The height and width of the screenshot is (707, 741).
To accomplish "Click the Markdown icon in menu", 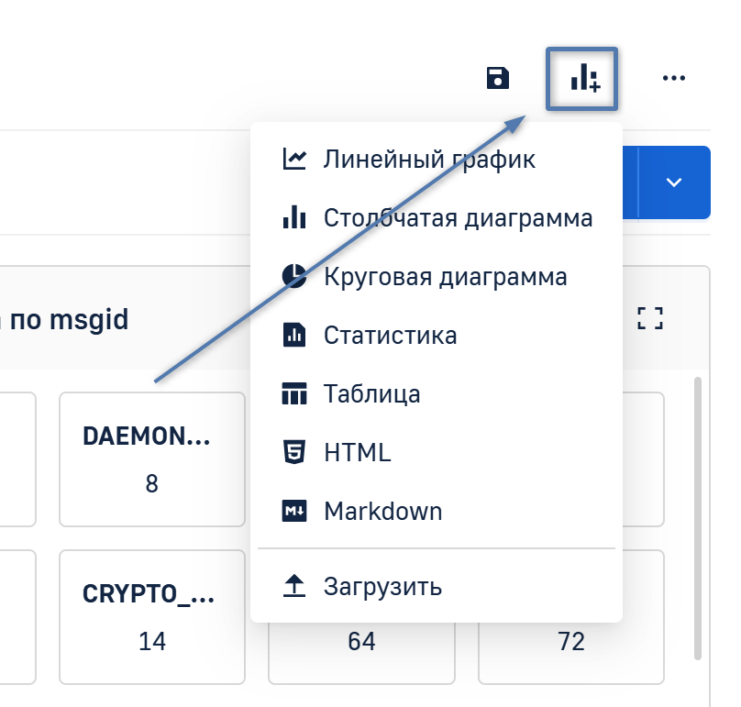I will [x=293, y=511].
